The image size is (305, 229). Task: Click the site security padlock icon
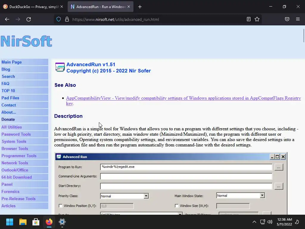point(67,19)
